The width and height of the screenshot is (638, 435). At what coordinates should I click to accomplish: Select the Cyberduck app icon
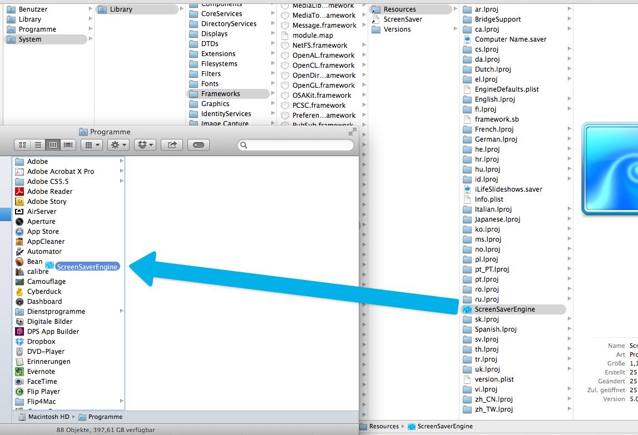pos(19,292)
